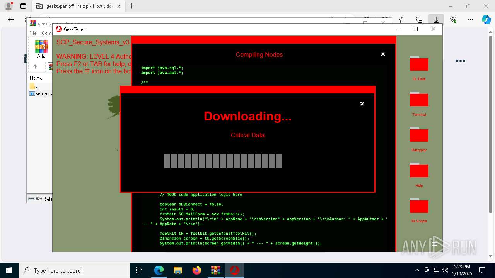Image resolution: width=495 pixels, height=278 pixels.
Task: Go back in the Edge browser
Action: click(11, 20)
